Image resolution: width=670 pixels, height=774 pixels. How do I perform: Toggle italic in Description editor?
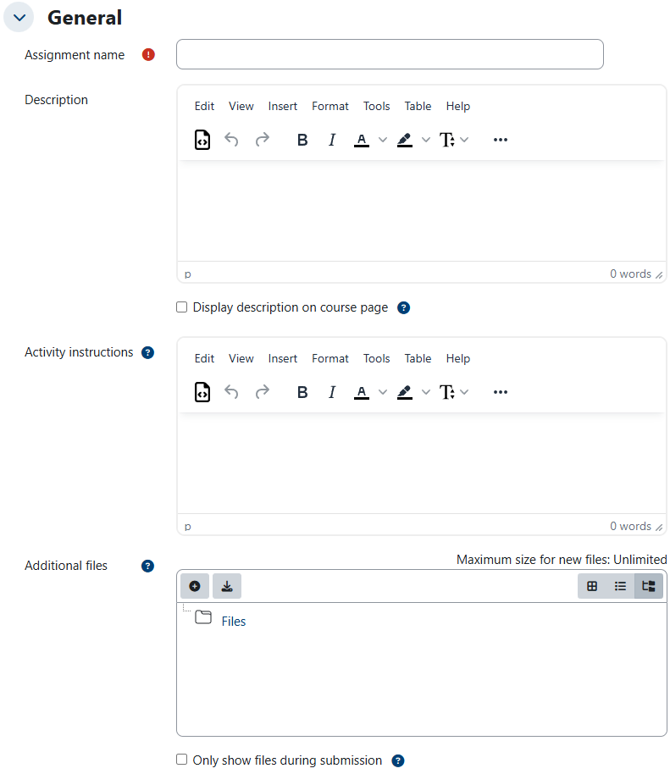click(332, 140)
